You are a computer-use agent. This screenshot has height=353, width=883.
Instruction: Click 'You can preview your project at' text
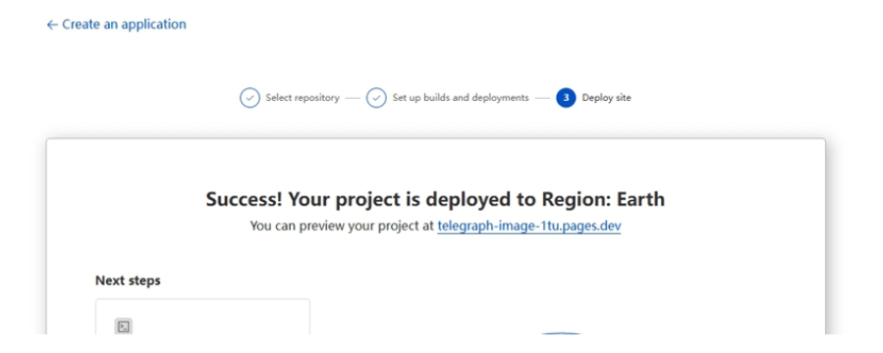click(x=342, y=226)
